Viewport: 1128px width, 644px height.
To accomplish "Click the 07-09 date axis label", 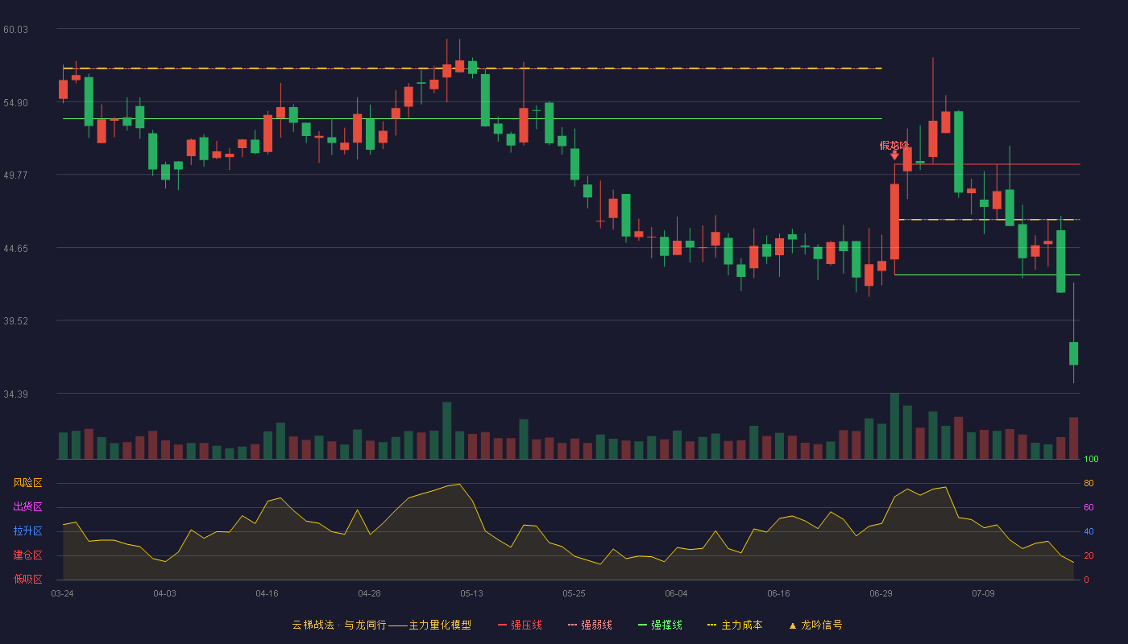I will tap(983, 593).
